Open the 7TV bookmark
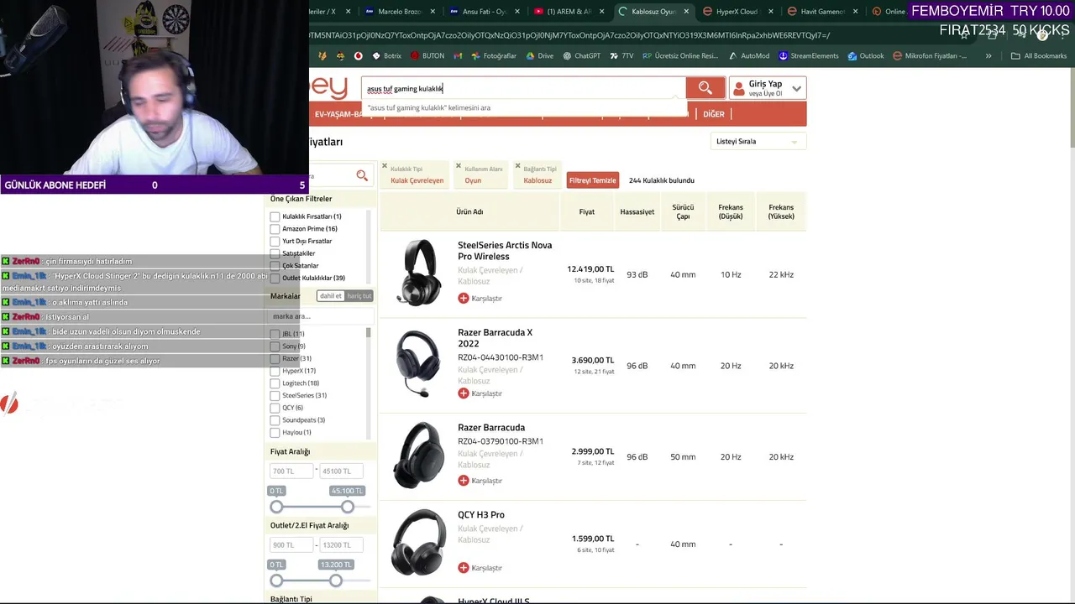The image size is (1075, 604). coord(621,56)
